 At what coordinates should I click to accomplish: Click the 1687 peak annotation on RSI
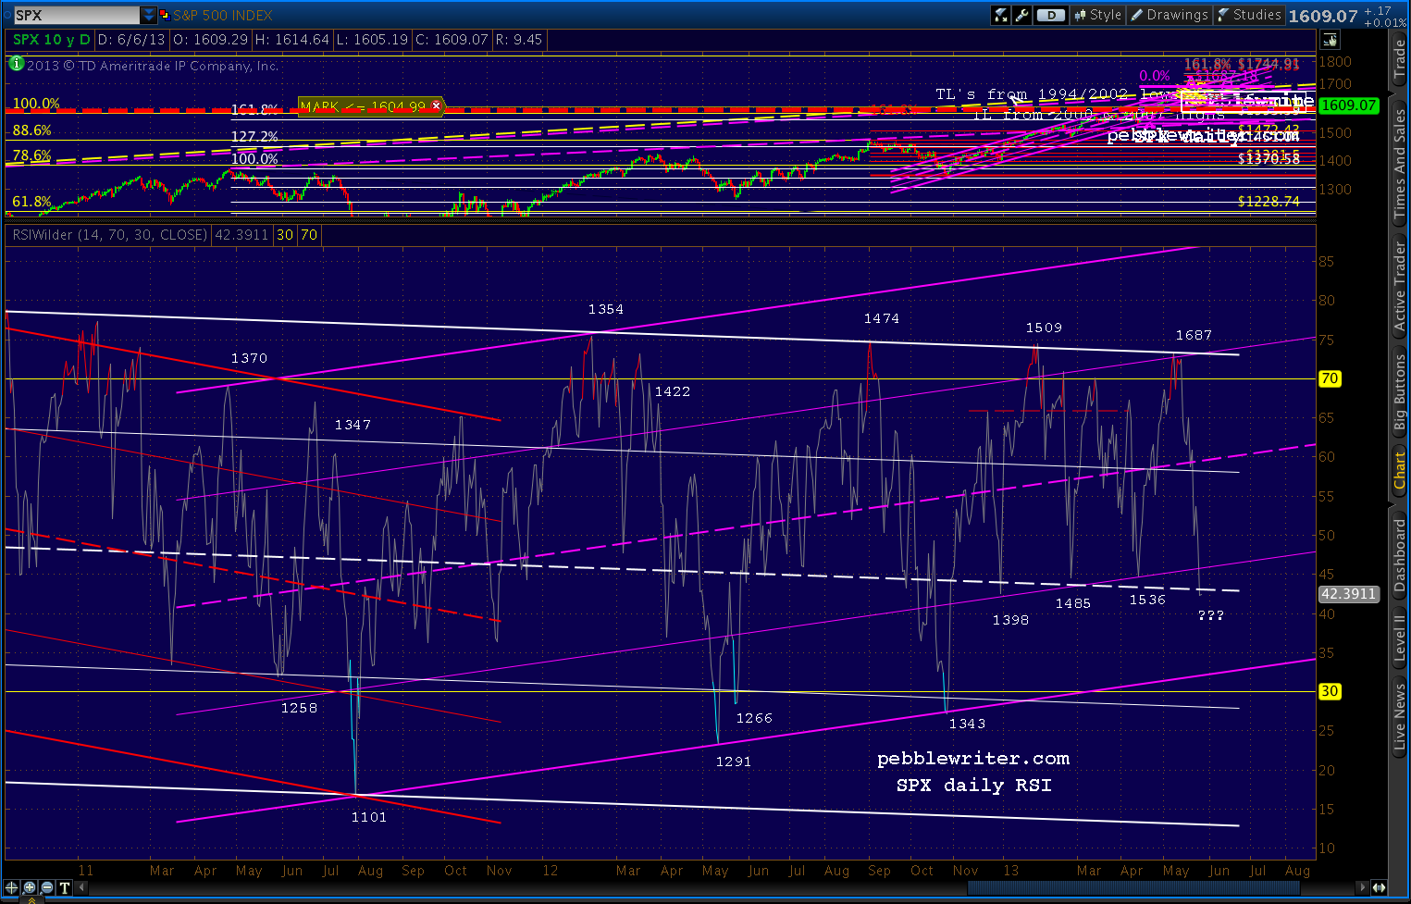tap(1194, 335)
